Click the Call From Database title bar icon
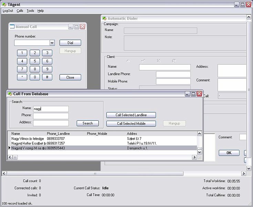253x207 pixels. coord(10,94)
